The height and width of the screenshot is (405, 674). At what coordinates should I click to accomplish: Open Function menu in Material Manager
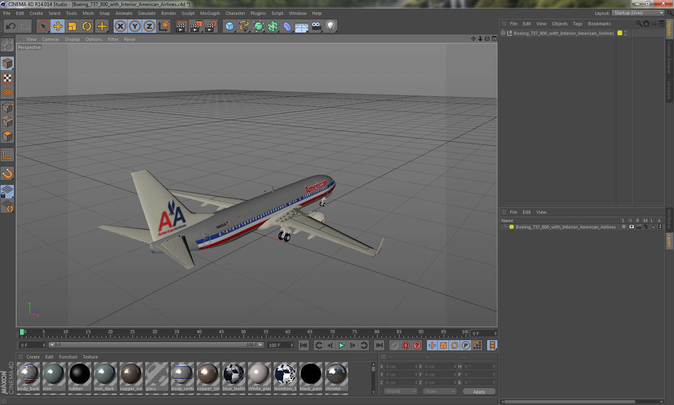(x=68, y=357)
